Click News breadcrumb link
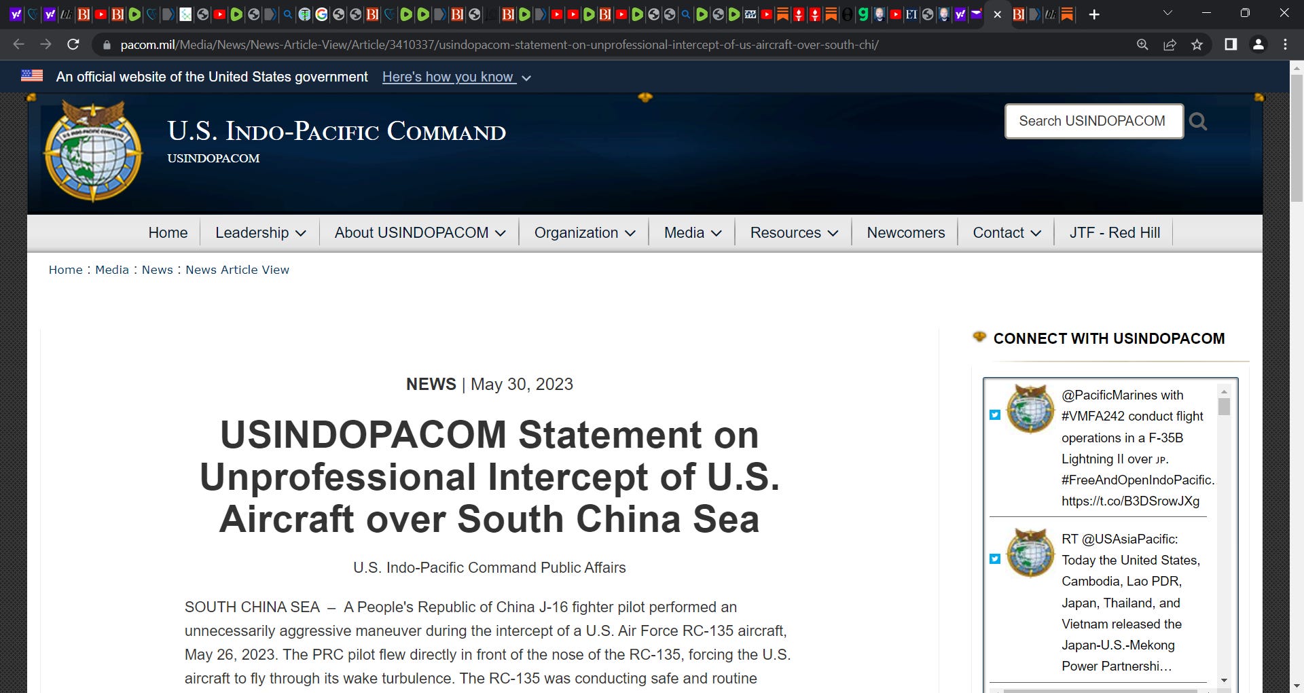Screen dimensions: 1304x693 158,270
